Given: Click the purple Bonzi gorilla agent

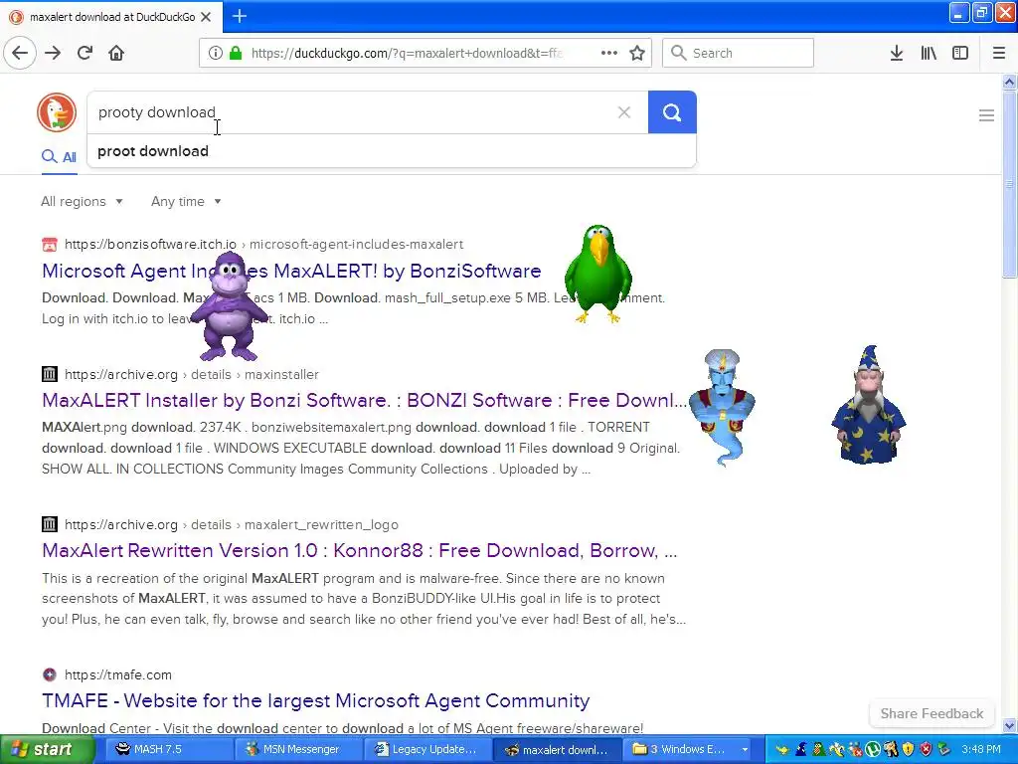Looking at the screenshot, I should [x=229, y=305].
